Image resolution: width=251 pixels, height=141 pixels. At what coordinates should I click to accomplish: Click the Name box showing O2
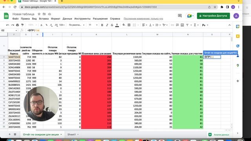[9, 31]
